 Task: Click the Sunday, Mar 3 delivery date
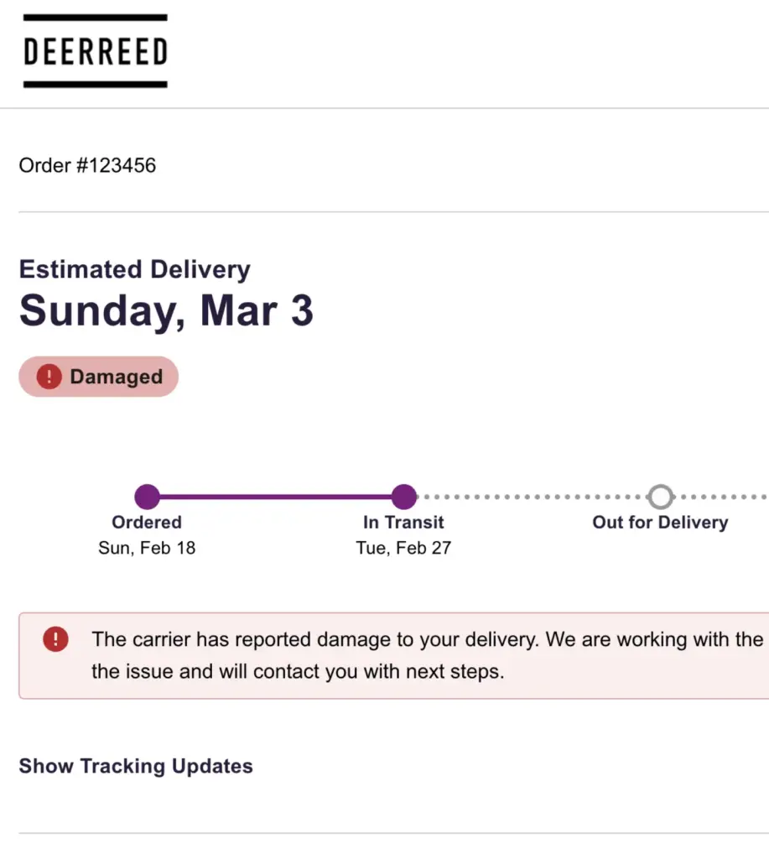pyautogui.click(x=166, y=310)
